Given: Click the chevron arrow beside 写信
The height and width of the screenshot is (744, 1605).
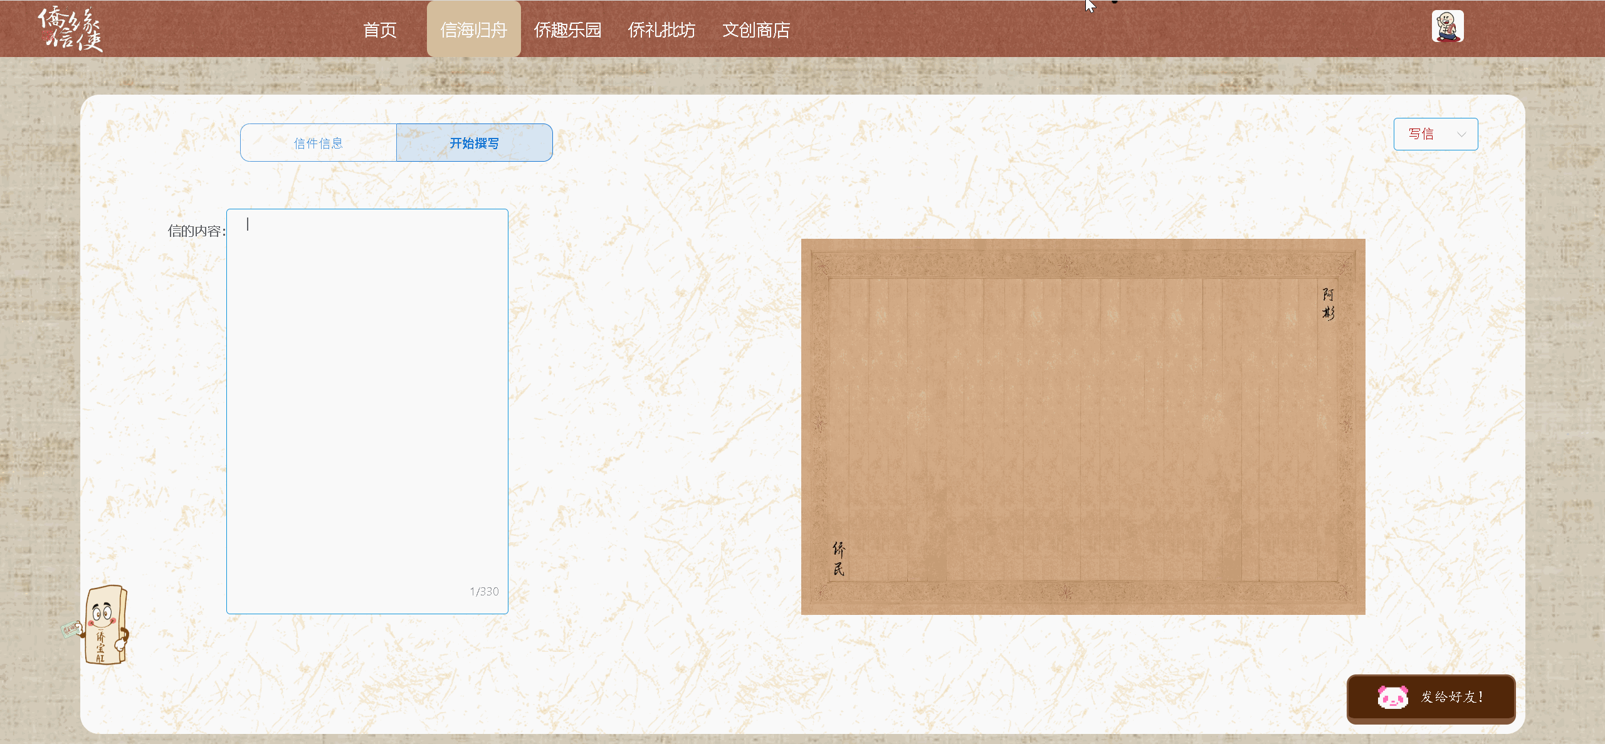Looking at the screenshot, I should pos(1461,134).
